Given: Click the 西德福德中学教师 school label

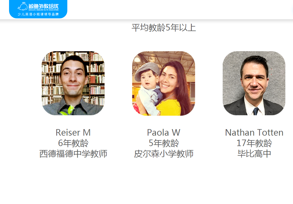Looking at the screenshot, I should click(x=73, y=154).
